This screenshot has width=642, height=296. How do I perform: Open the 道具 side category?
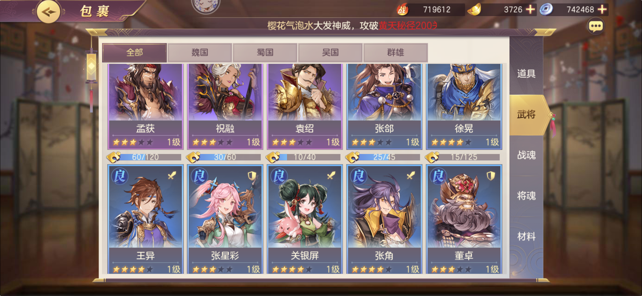[x=526, y=73]
